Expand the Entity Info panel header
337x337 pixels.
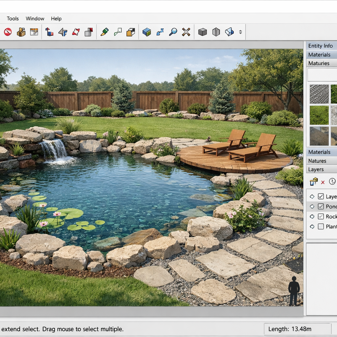point(320,46)
